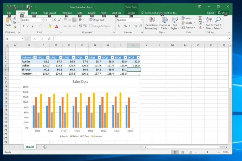Click the Share button
Viewport: 242px width, 161px height.
[222, 13]
